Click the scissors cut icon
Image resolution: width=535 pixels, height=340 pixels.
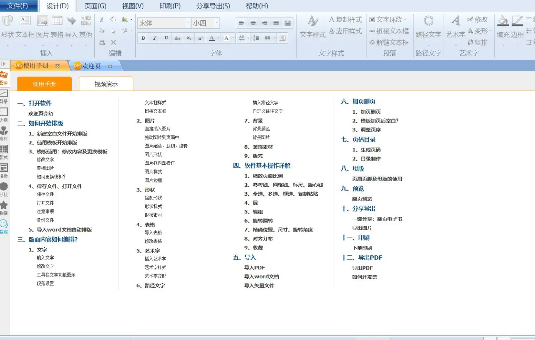pos(101,19)
